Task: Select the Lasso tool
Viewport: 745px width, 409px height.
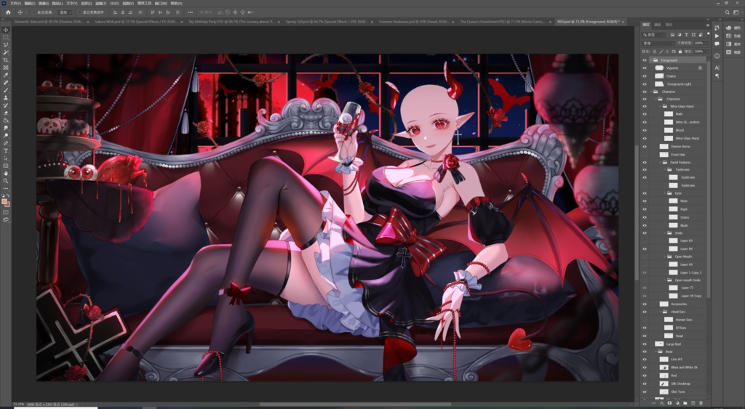Action: 6,44
